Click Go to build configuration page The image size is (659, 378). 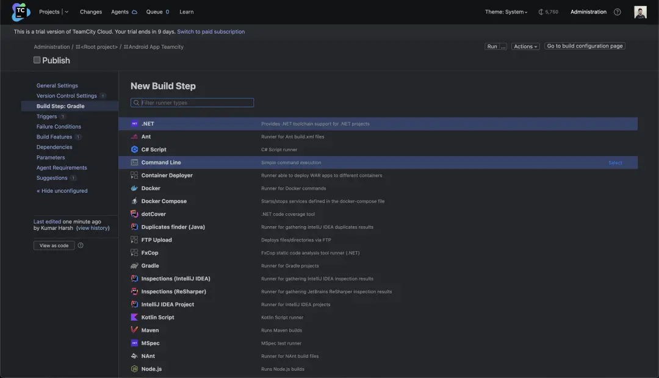click(585, 46)
